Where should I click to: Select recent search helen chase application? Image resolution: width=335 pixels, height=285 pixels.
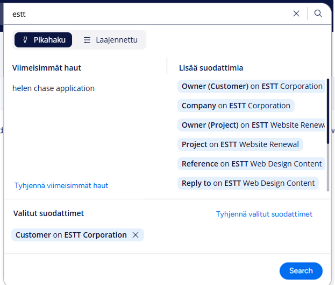click(54, 88)
